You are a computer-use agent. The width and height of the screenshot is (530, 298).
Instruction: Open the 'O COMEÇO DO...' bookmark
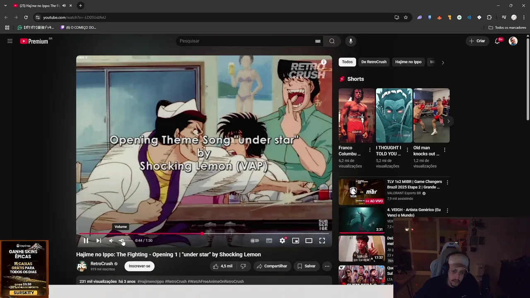78,28
